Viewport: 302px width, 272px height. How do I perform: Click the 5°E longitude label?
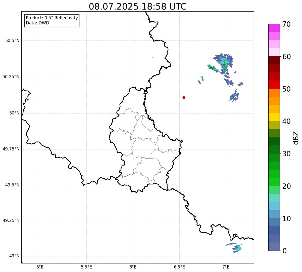(40, 267)
